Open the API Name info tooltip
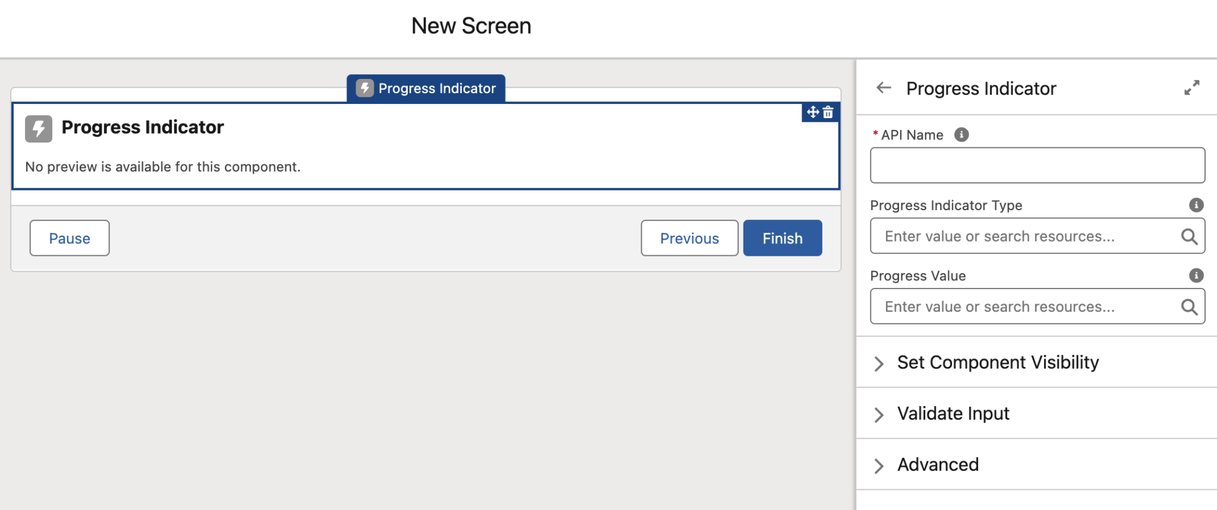The image size is (1217, 510). [x=961, y=135]
